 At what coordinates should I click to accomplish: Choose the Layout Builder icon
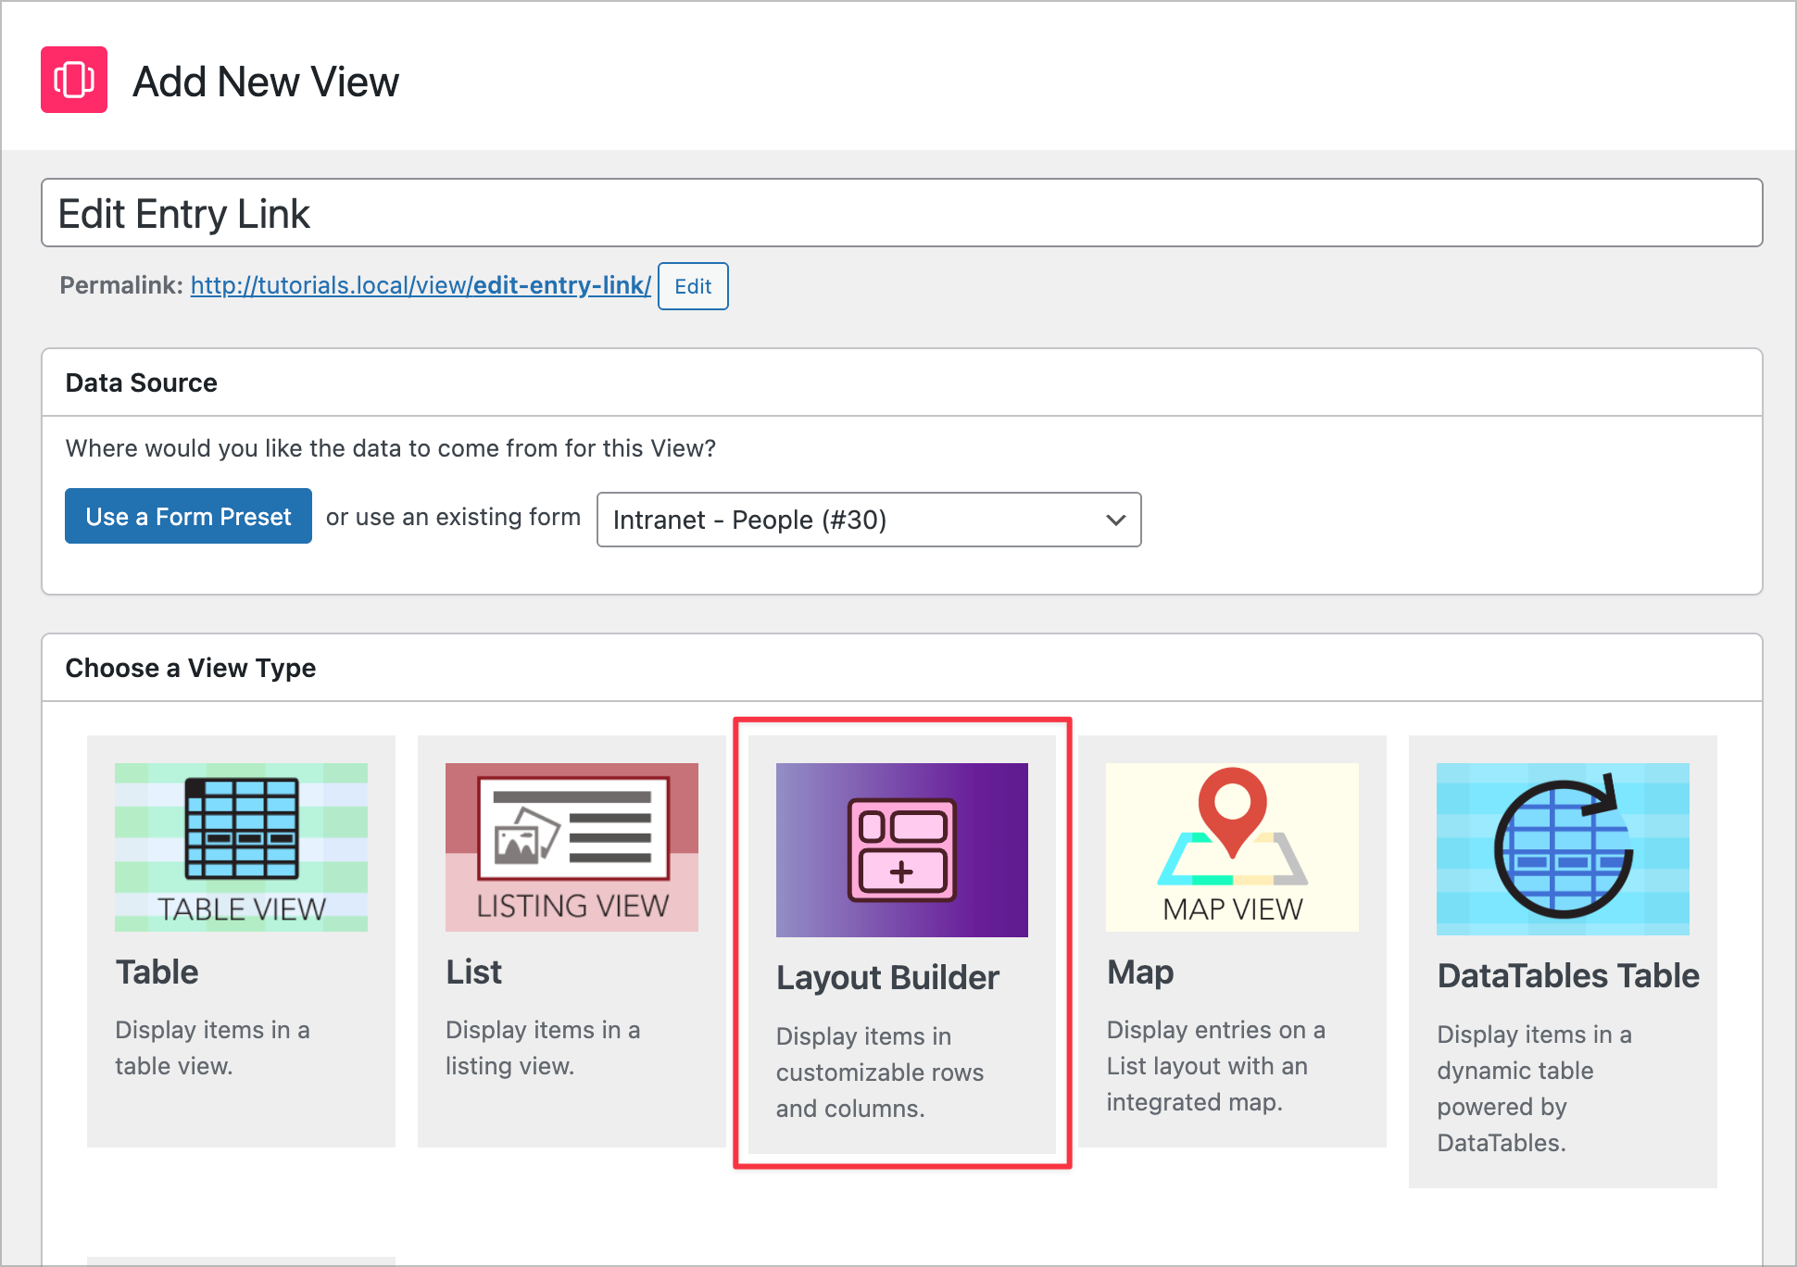(x=902, y=849)
